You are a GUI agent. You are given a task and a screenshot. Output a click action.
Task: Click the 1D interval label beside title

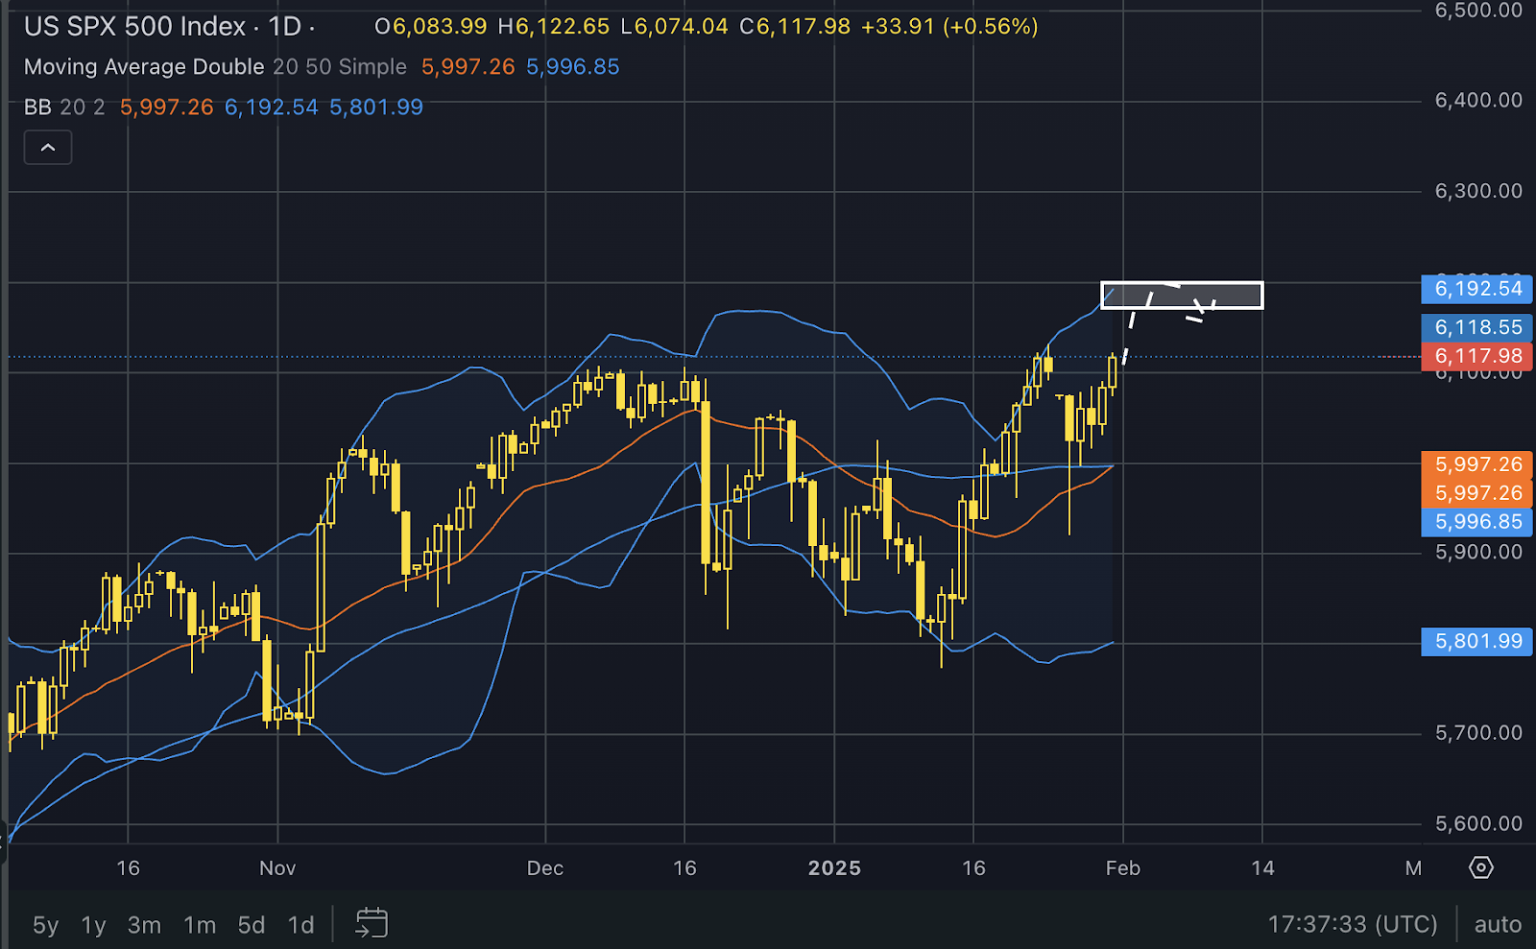point(285,27)
